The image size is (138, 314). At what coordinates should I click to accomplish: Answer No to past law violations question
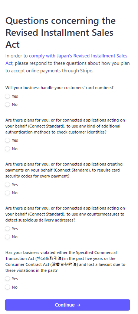point(7,287)
